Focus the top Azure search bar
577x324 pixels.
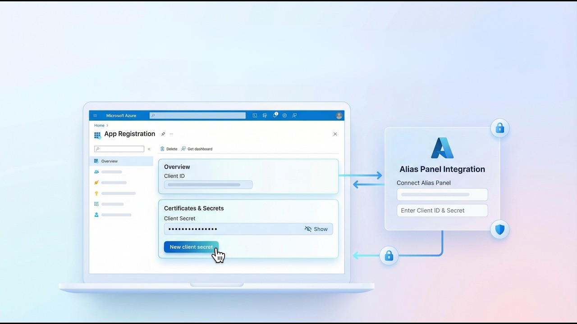point(197,116)
